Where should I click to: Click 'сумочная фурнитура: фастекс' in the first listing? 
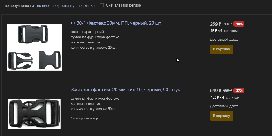click(x=95, y=37)
